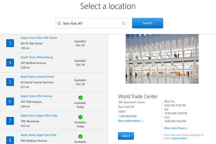
Task: Select location number 6 badge
Action: click(x=10, y=102)
